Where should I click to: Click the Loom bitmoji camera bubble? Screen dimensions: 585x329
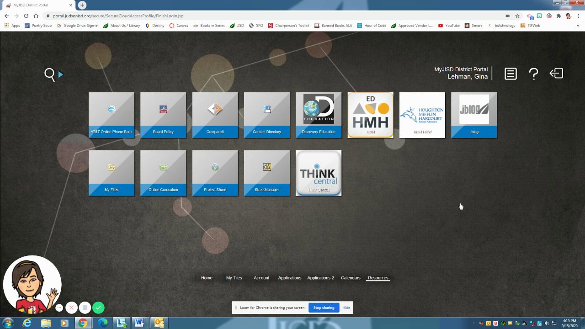point(32,284)
